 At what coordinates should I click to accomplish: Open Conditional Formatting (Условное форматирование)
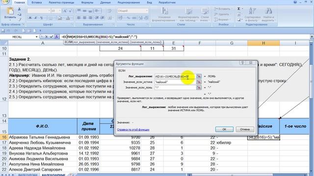[164, 15]
